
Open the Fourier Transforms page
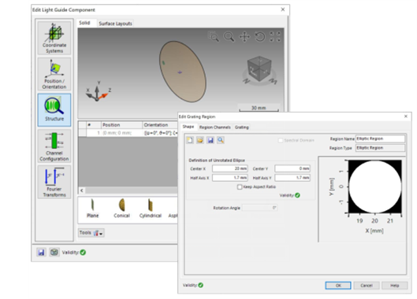(54, 183)
